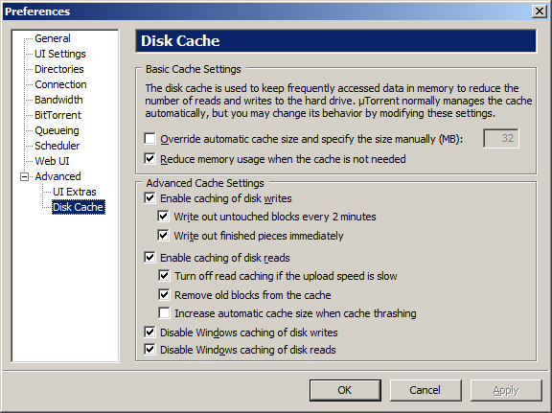Disable caching of disk writes
The width and height of the screenshot is (552, 413).
149,197
